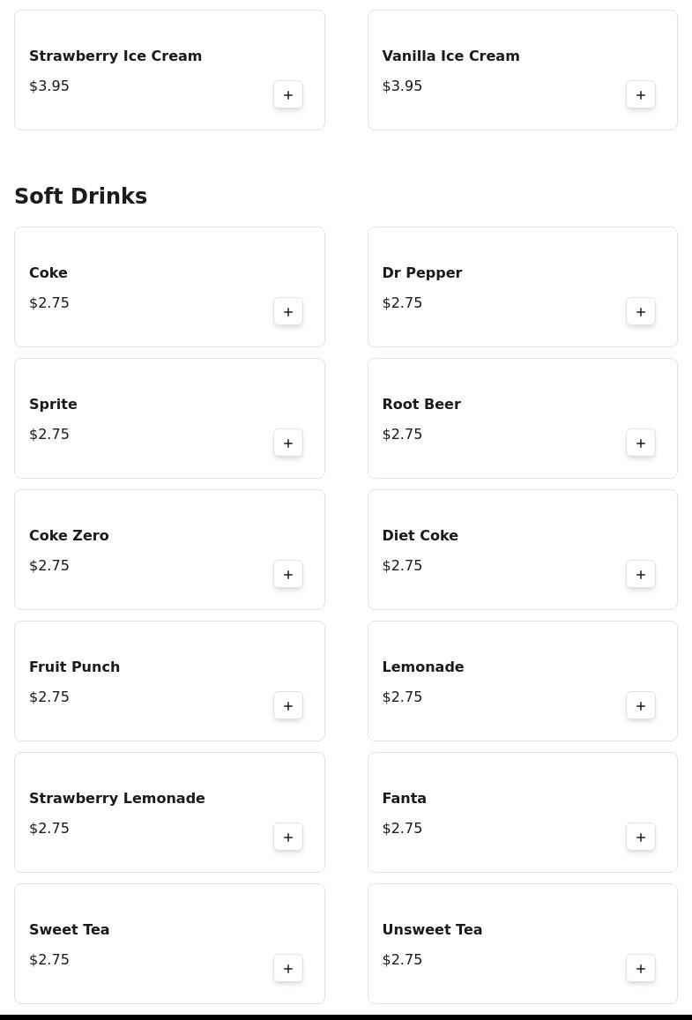Select the Sweet Tea item name
The width and height of the screenshot is (692, 1020).
pyautogui.click(x=70, y=929)
